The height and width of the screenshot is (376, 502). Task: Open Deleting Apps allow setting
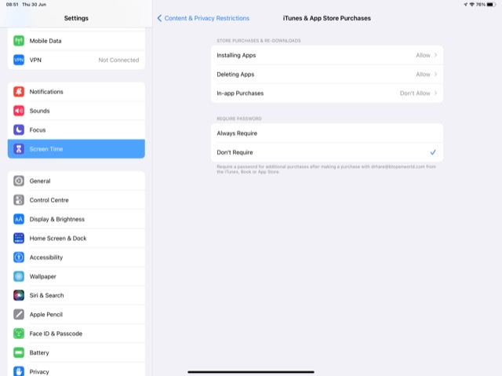[x=326, y=75]
